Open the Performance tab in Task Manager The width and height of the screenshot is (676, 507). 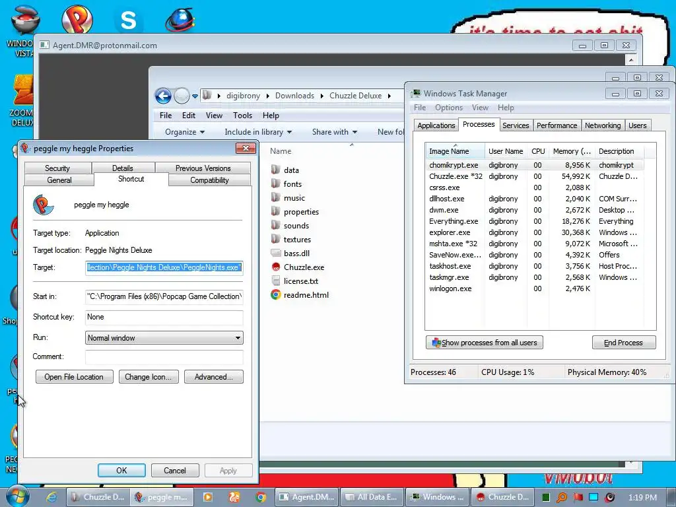(x=557, y=125)
